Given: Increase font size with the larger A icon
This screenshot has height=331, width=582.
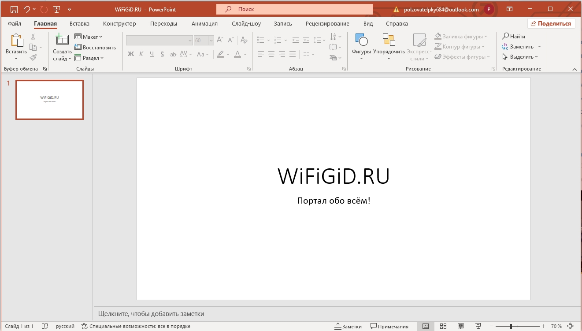Looking at the screenshot, I should (x=220, y=40).
